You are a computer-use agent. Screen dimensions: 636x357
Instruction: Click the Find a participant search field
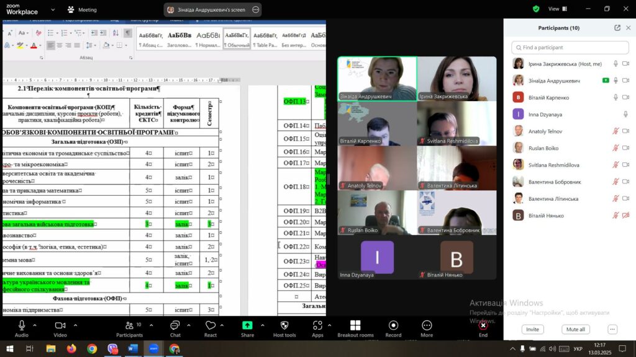point(570,47)
